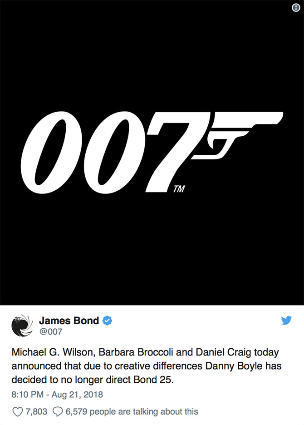304x425 pixels.
Task: Click the info icon on the image
Action: (295, 8)
